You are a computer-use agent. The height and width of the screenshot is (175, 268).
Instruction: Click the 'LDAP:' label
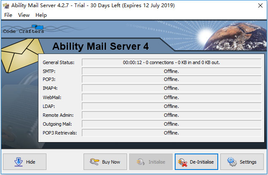[49, 106]
